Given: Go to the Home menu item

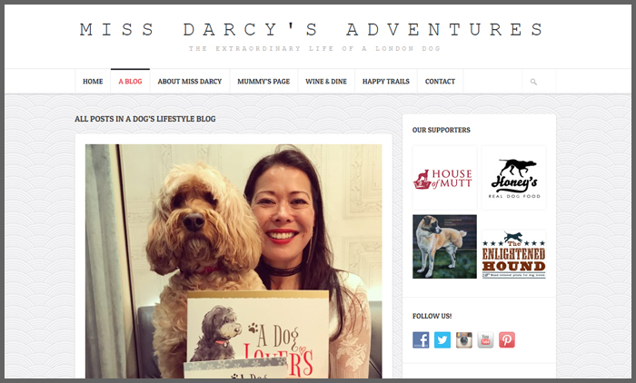Looking at the screenshot, I should (93, 82).
